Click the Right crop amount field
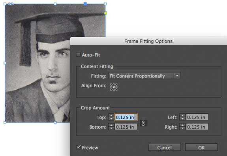This screenshot has height=156, width=227. (197, 127)
